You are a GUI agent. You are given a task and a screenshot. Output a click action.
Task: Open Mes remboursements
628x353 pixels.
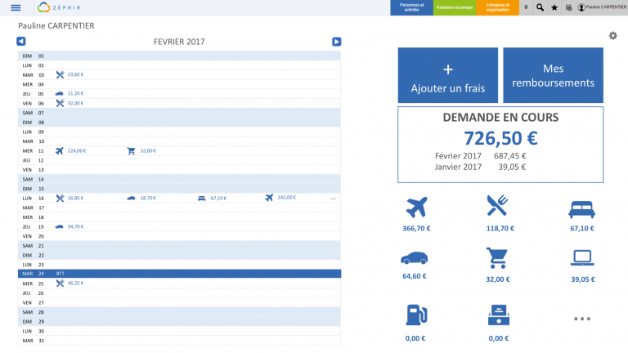(553, 75)
